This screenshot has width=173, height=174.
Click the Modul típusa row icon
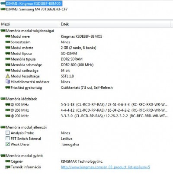[8, 53]
